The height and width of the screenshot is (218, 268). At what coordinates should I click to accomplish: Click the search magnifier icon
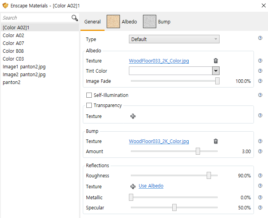tap(75, 18)
